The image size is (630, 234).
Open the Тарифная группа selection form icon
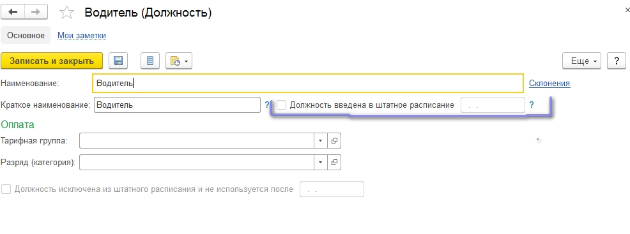click(x=334, y=141)
